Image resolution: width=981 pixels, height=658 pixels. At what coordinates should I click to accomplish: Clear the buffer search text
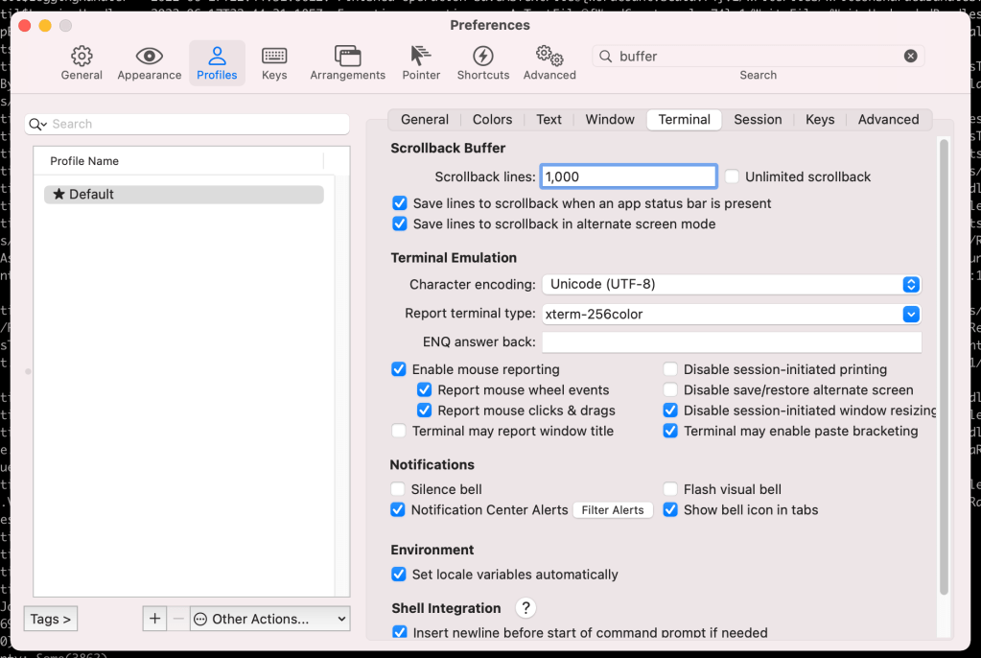(910, 57)
